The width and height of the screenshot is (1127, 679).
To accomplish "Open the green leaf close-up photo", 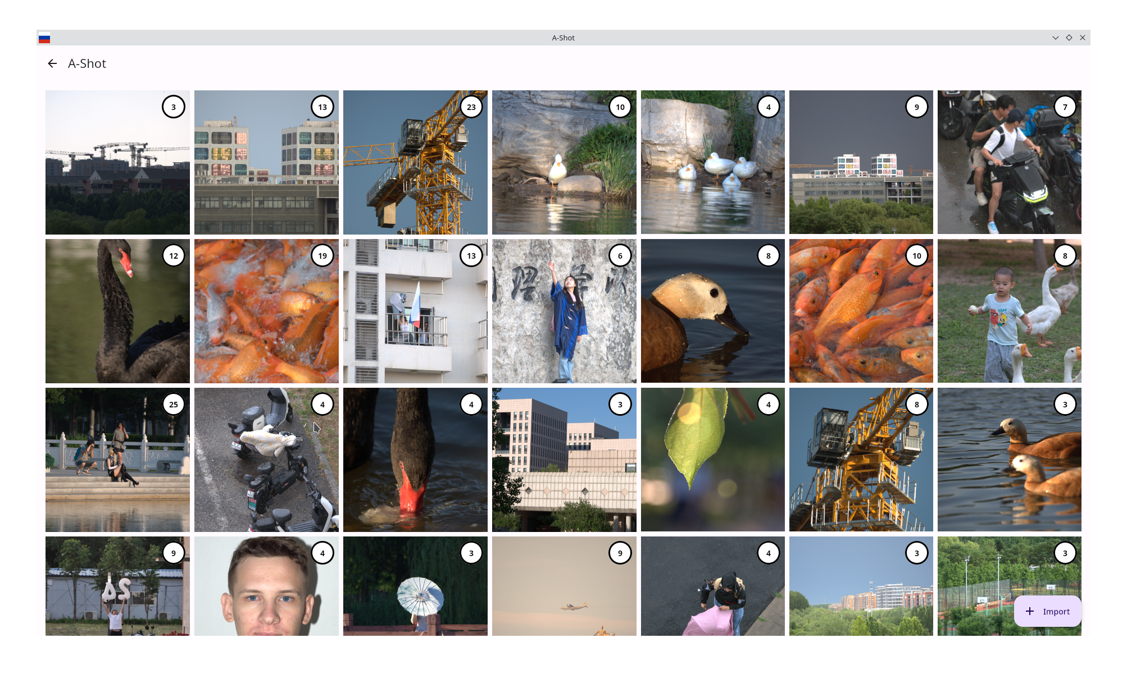I will [x=712, y=460].
